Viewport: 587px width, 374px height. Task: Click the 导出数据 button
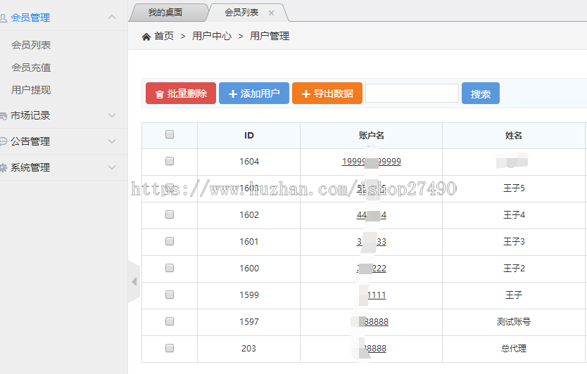pos(327,93)
